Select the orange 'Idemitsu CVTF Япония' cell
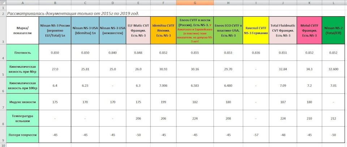The width and height of the screenshot is (347, 147). (x=163, y=30)
